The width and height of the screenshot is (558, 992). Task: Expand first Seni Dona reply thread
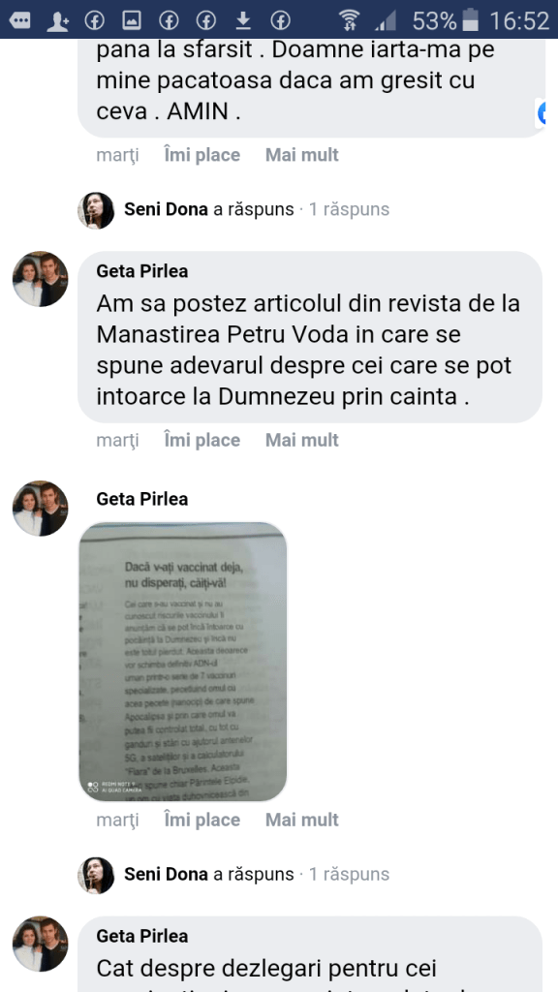349,209
